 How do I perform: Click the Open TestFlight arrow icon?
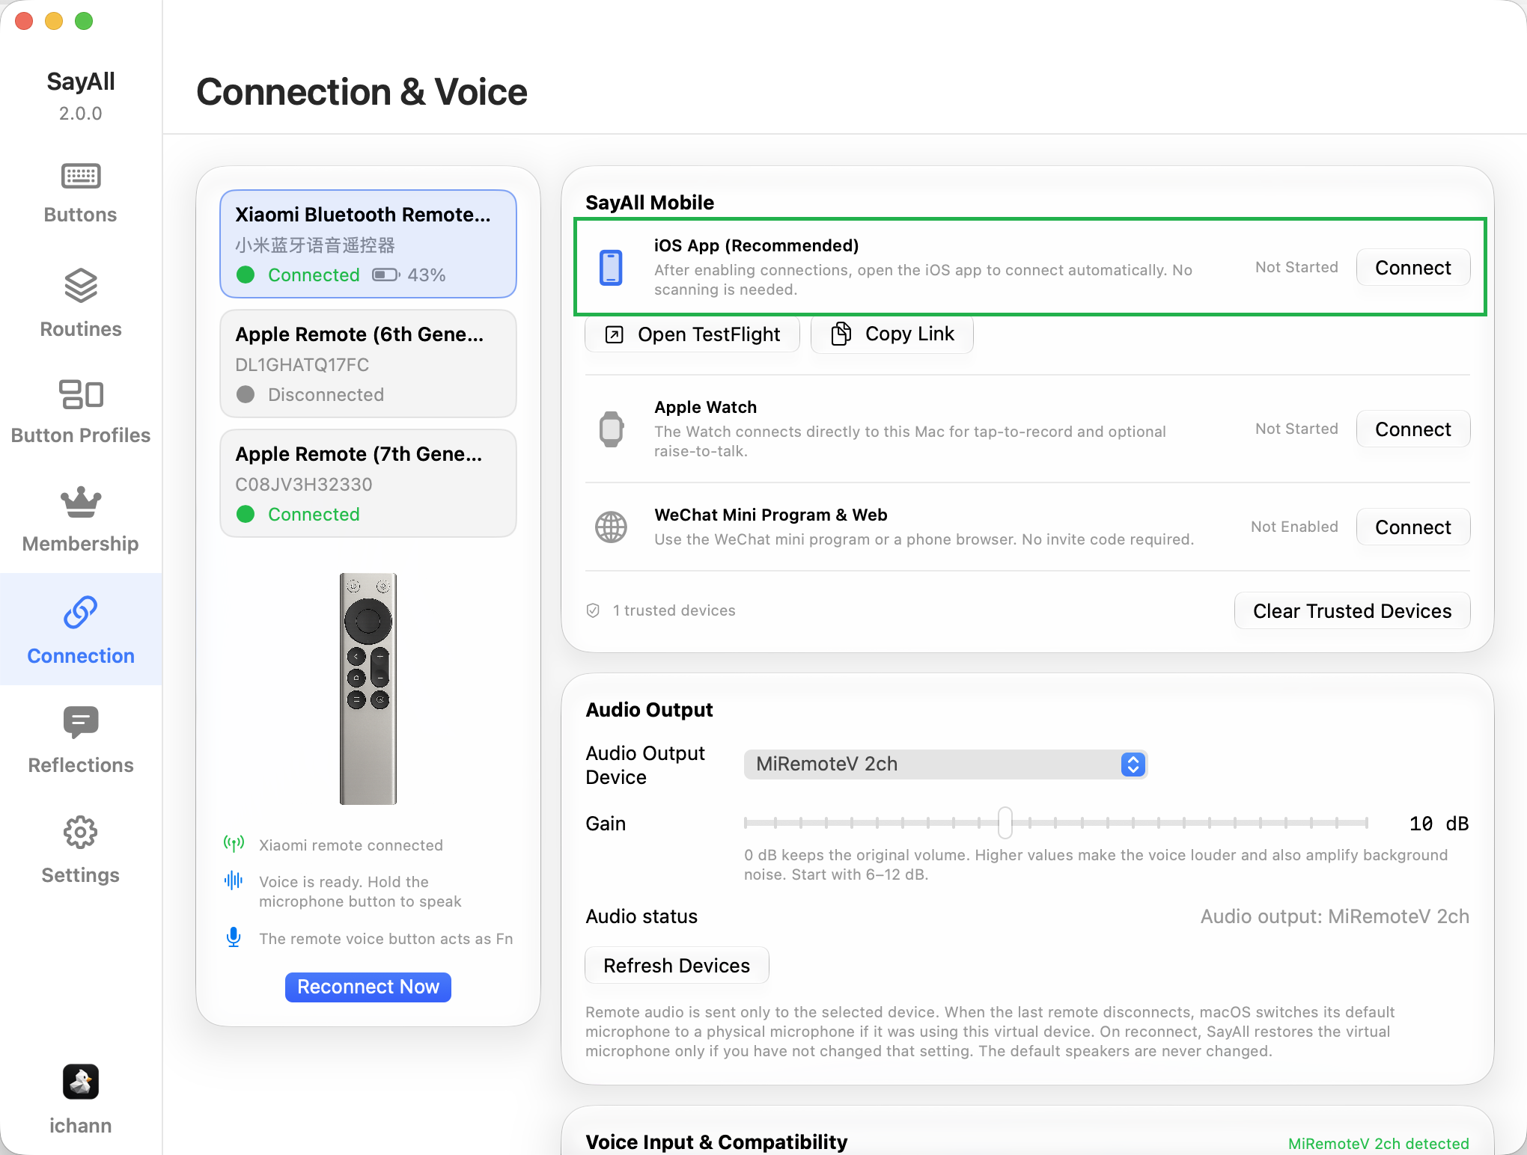pyautogui.click(x=614, y=334)
